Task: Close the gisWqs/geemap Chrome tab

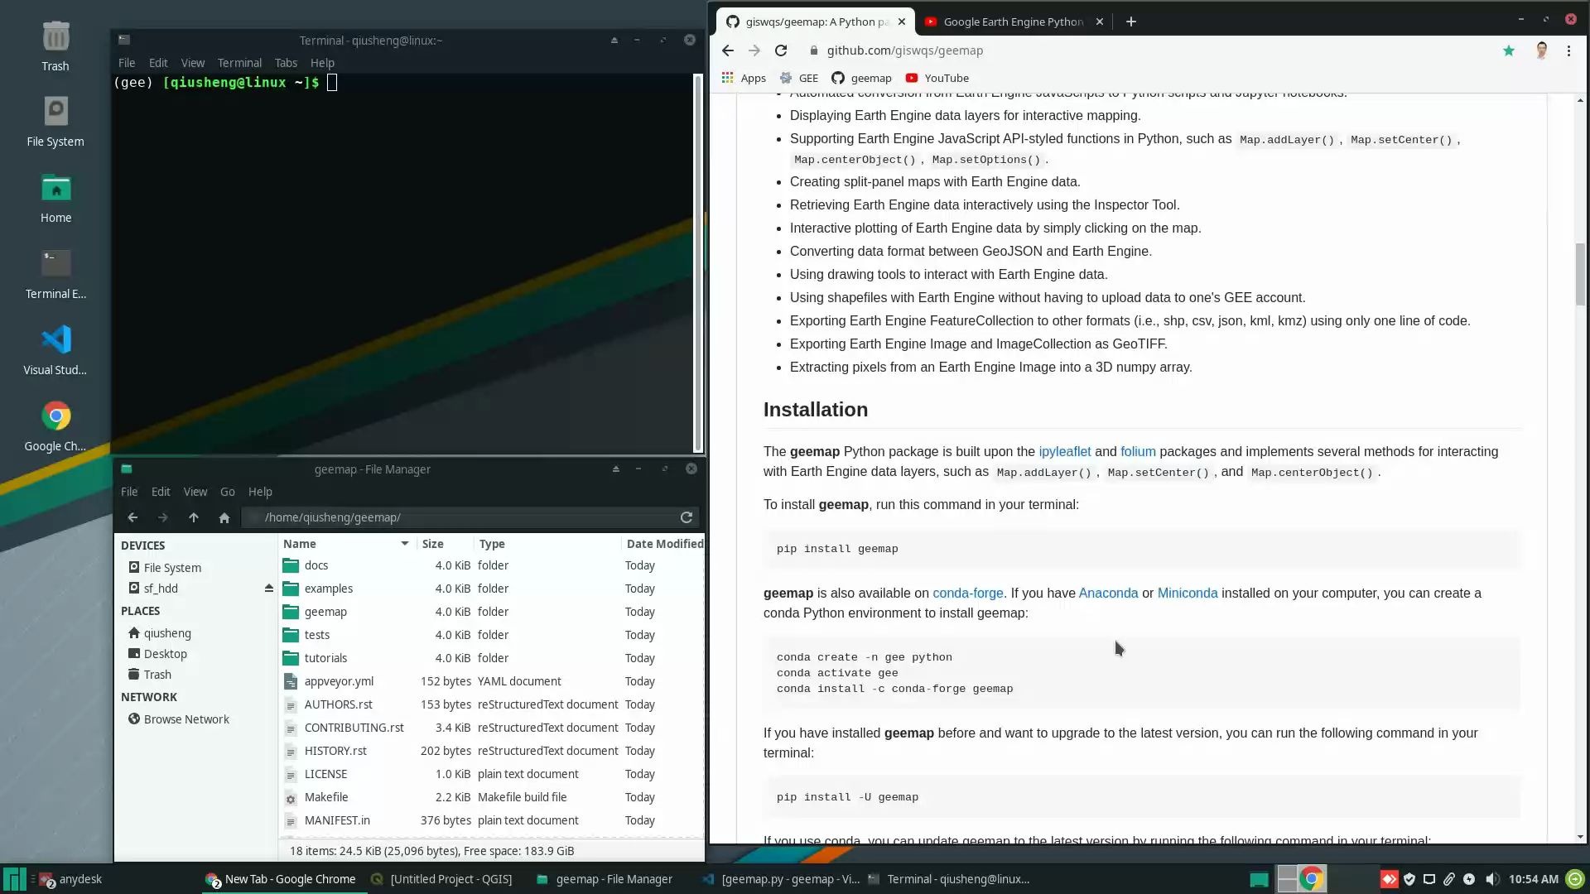Action: [902, 22]
